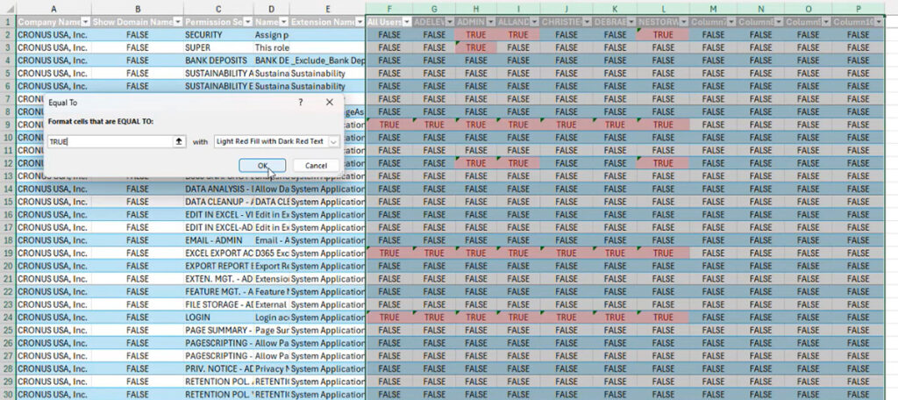The width and height of the screenshot is (898, 400).
Task: Open filter dropdown in column O header cell
Action: (826, 22)
